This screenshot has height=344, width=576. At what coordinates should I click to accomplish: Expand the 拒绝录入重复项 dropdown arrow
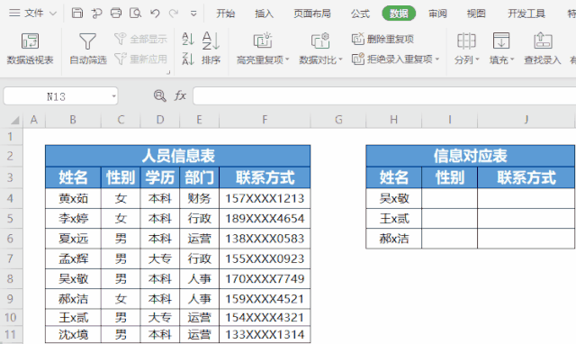[x=437, y=59]
